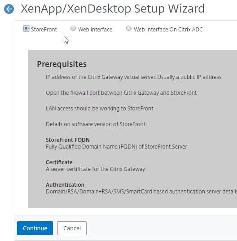Click the firewall port prerequisite text
This screenshot has width=237, height=241.
tap(121, 93)
